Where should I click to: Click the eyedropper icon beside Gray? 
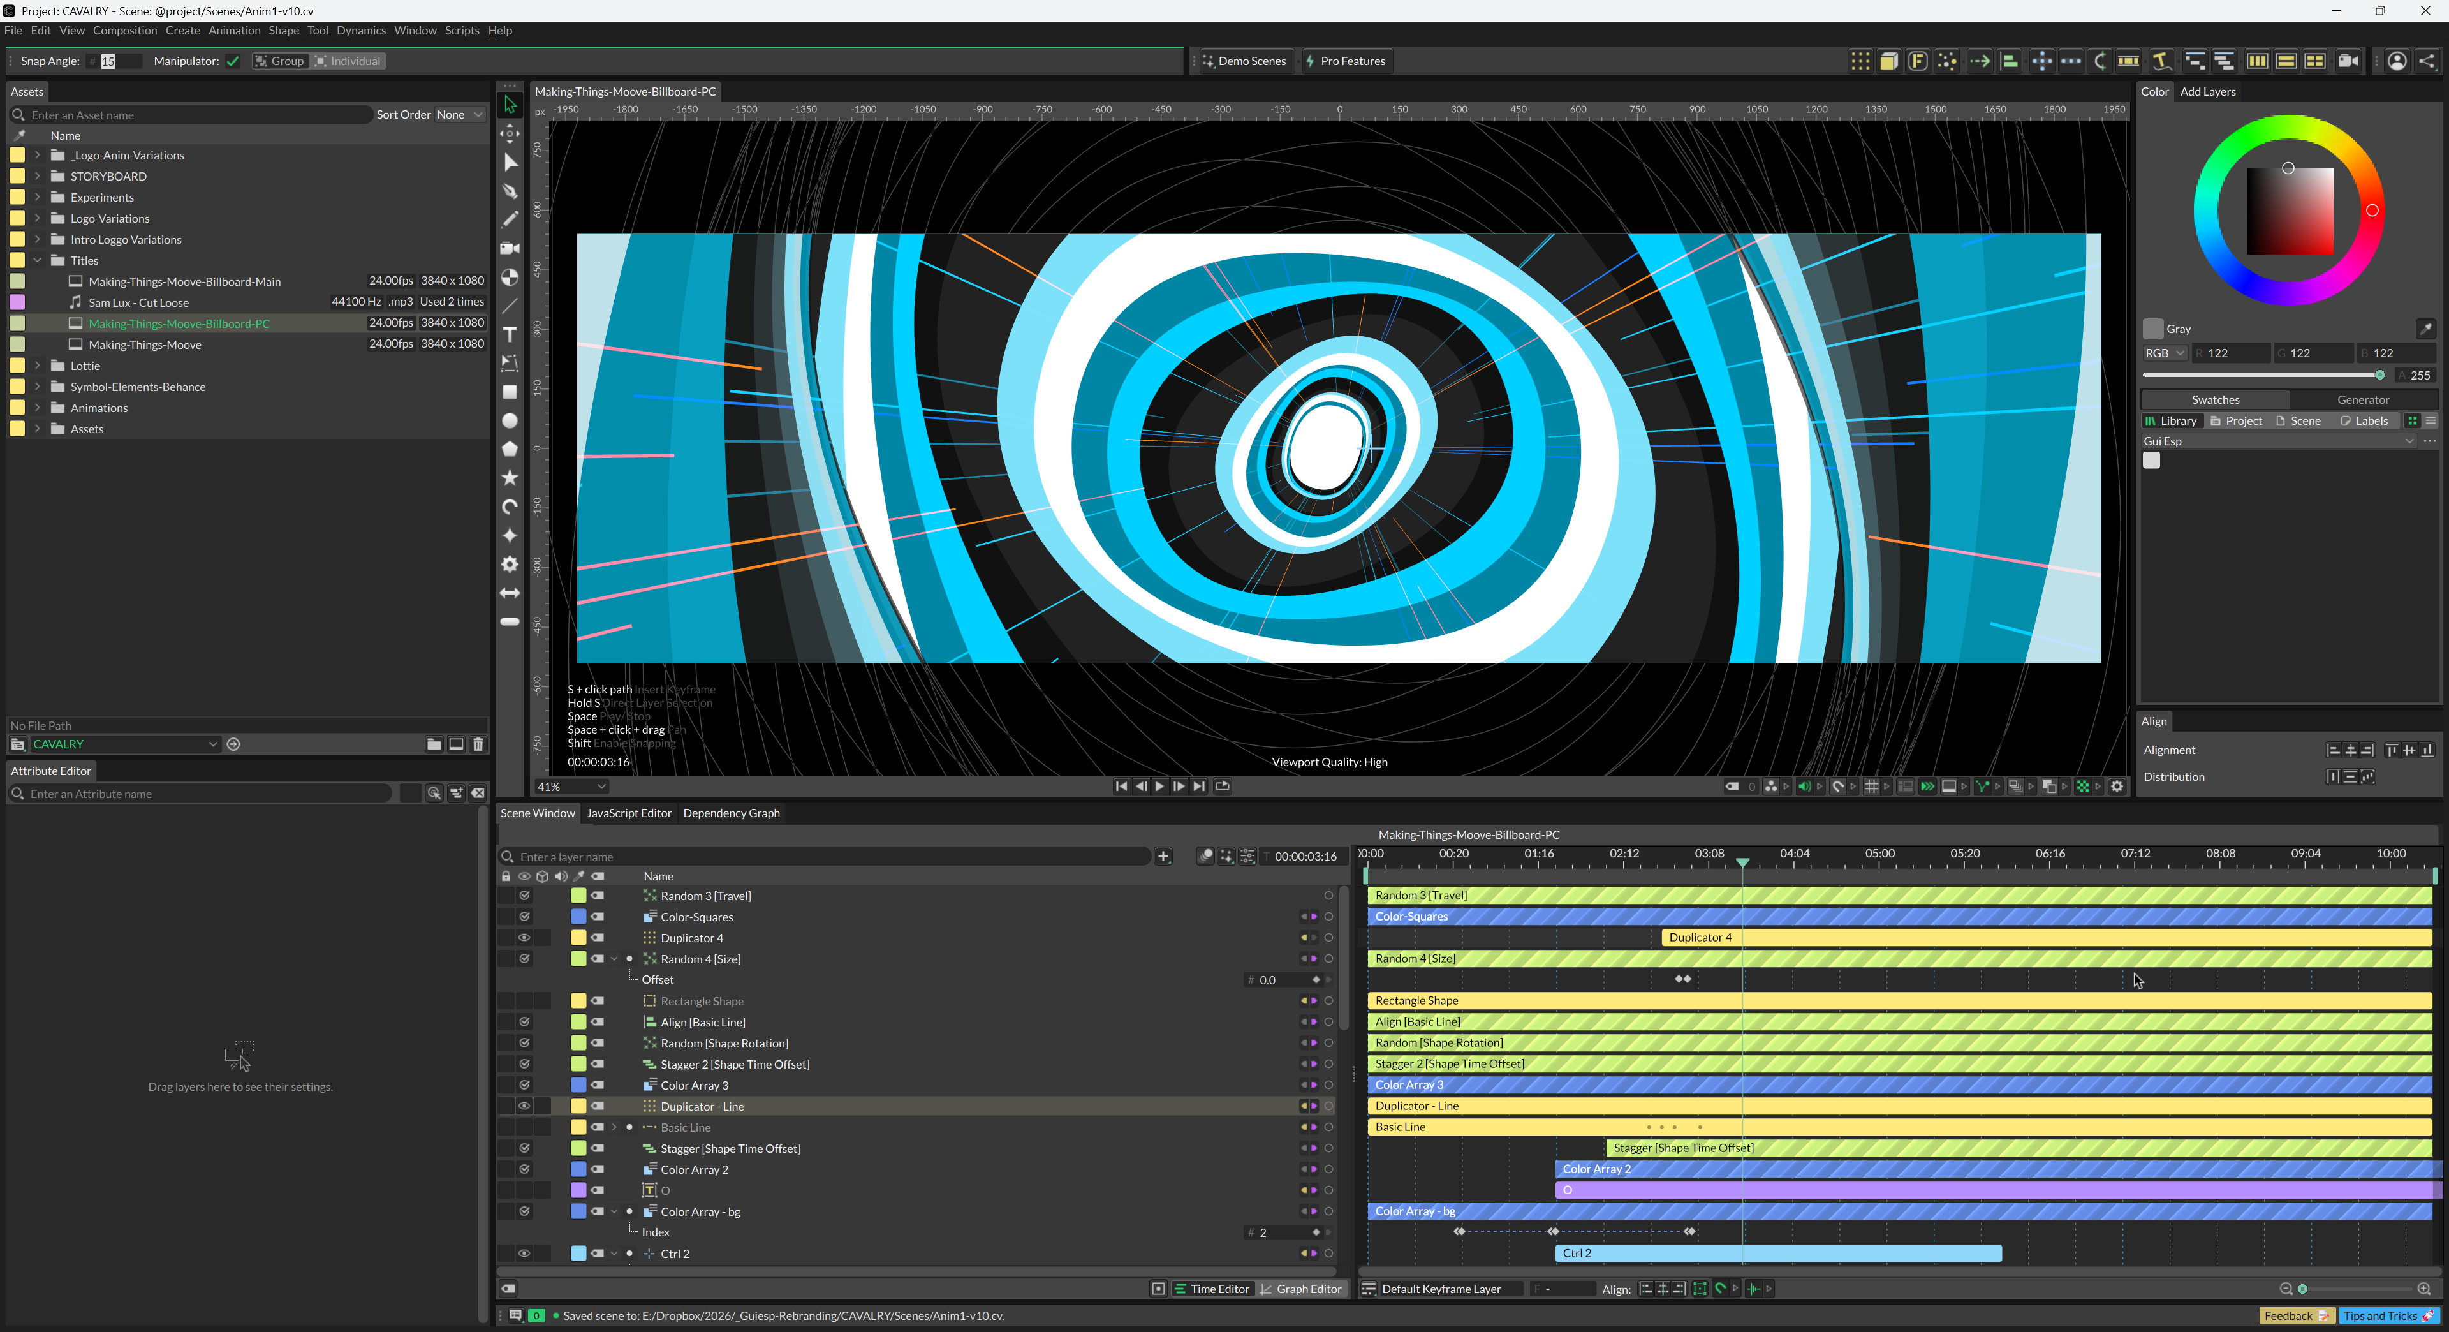pos(2425,329)
